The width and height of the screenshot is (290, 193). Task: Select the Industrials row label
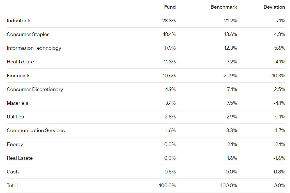tap(19, 21)
